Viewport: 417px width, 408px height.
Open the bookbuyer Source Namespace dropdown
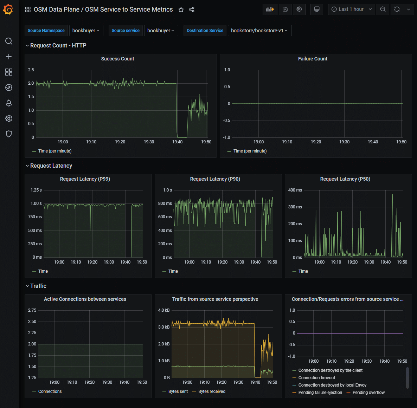(86, 31)
